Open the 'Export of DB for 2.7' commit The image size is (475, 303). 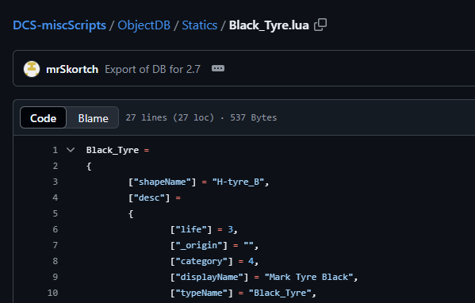click(x=153, y=69)
